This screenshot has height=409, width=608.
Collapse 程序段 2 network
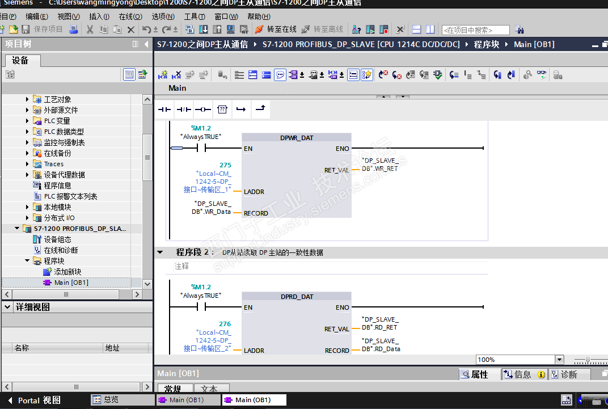pyautogui.click(x=160, y=252)
